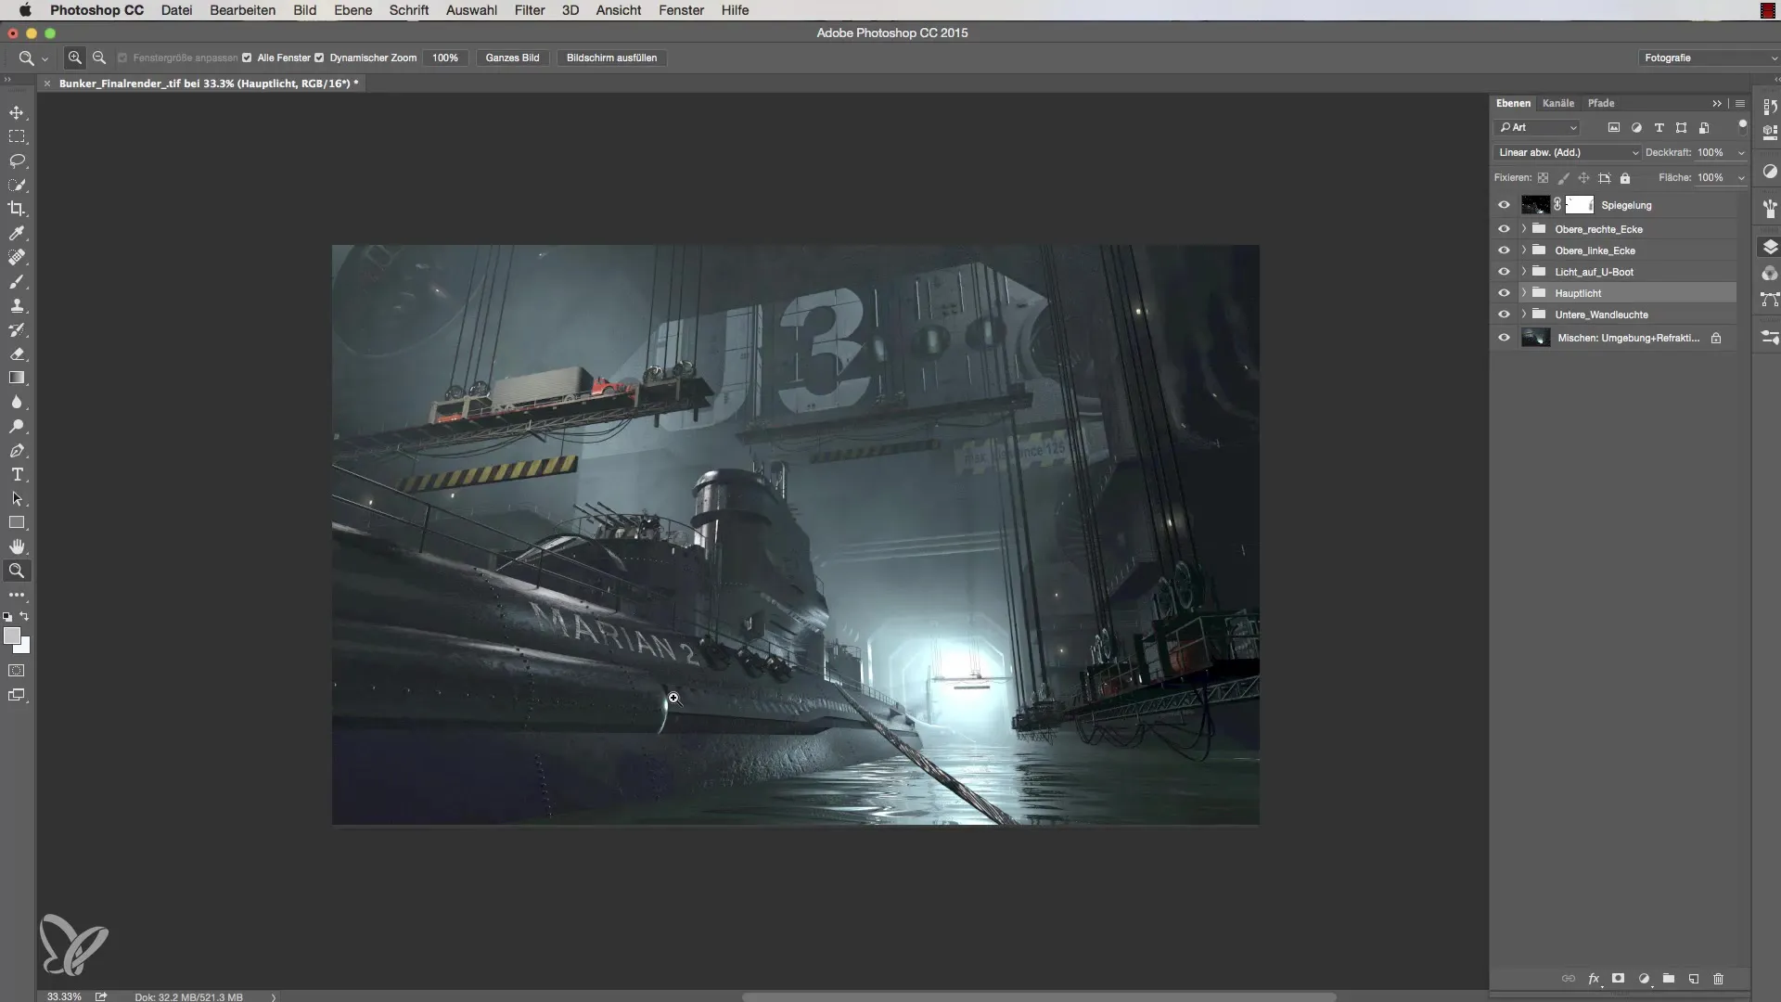Click the Spiegelung layer mask thumbnail
1781x1002 pixels.
pyautogui.click(x=1579, y=205)
